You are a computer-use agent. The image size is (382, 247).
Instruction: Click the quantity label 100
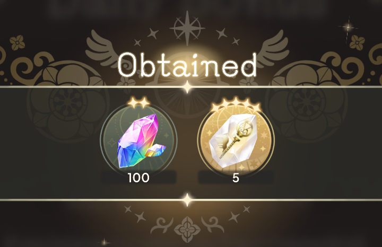click(x=138, y=178)
